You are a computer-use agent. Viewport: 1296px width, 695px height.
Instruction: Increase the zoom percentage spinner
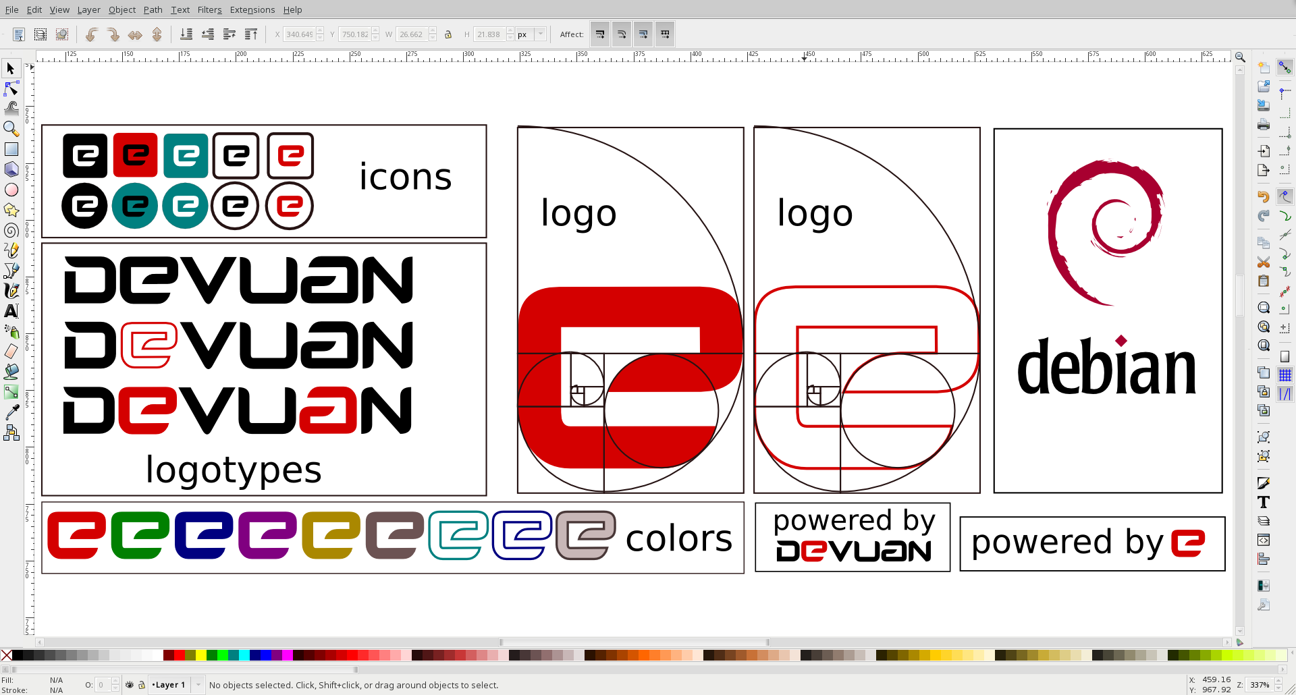[1278, 682]
